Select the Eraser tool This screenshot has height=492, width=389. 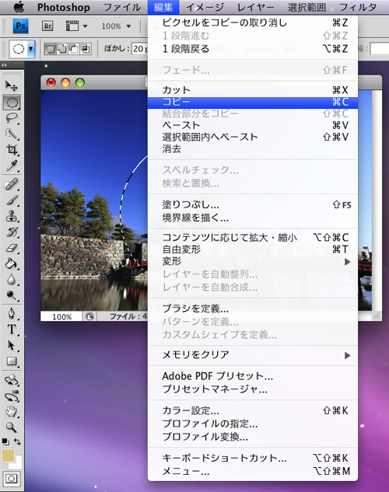[12, 248]
